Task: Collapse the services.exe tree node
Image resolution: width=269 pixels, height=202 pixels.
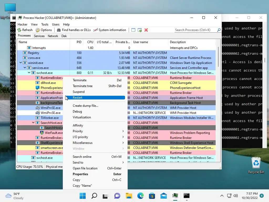Action: pos(25,68)
